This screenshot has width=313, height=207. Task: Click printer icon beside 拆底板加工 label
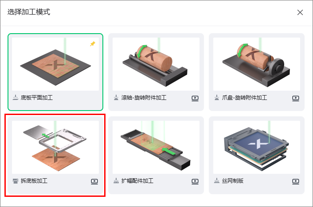point(16,181)
